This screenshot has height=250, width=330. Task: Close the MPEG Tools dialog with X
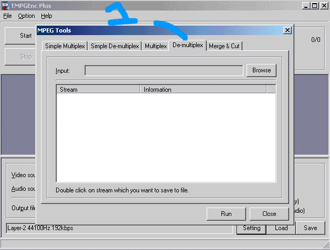point(288,30)
